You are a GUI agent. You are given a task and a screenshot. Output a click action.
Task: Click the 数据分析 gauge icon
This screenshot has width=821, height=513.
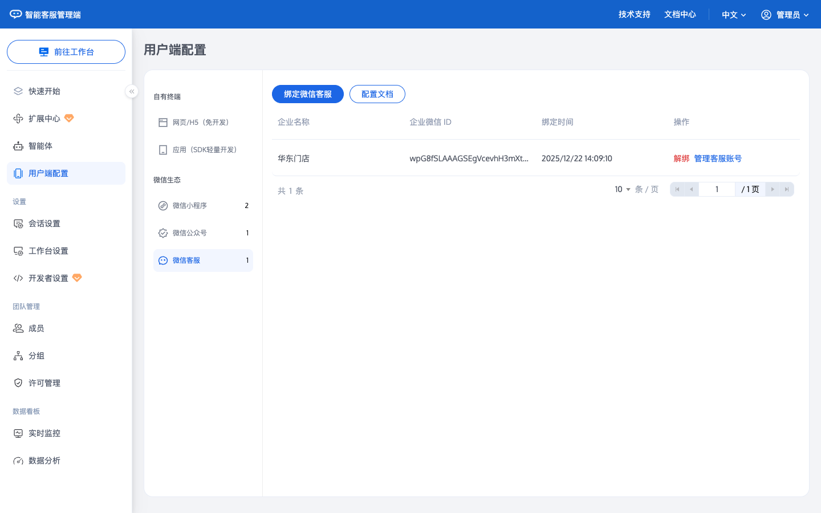coord(18,461)
